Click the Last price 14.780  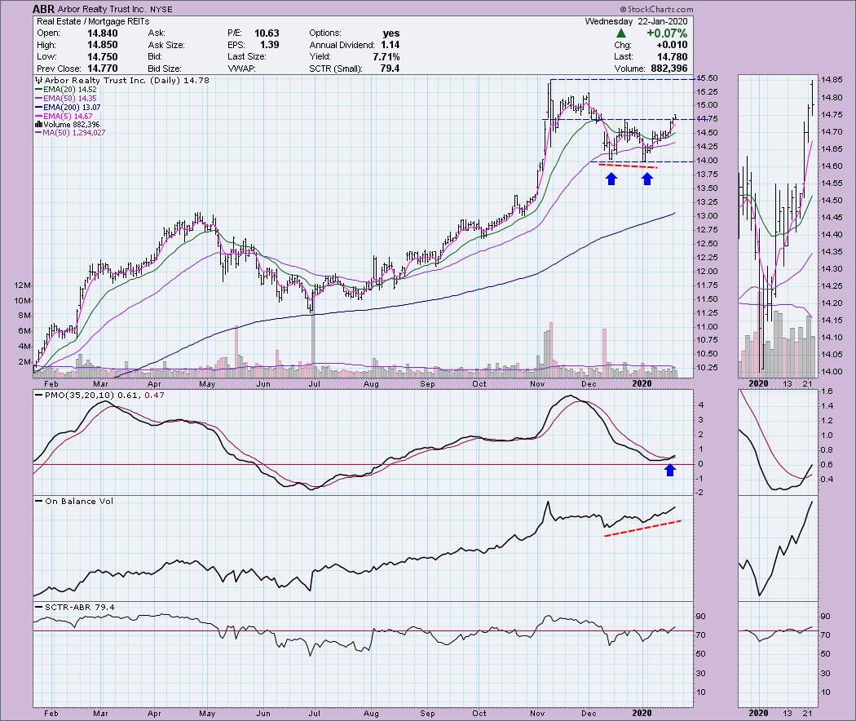[672, 57]
